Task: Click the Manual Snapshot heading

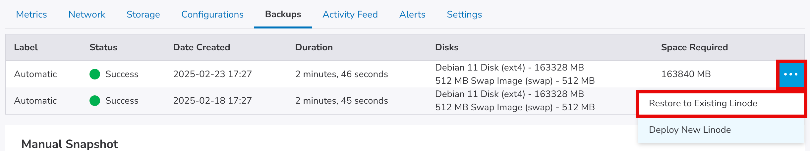Action: tap(70, 144)
